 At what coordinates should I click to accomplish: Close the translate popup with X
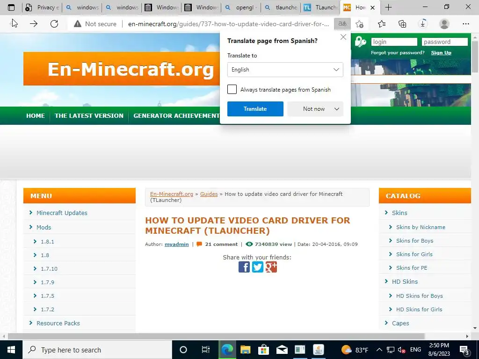343,37
